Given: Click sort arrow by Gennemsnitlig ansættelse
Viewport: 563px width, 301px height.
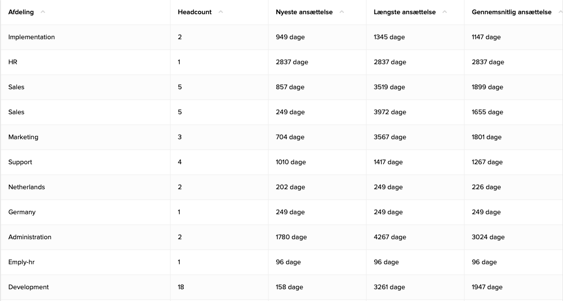Looking at the screenshot, I should (560, 12).
